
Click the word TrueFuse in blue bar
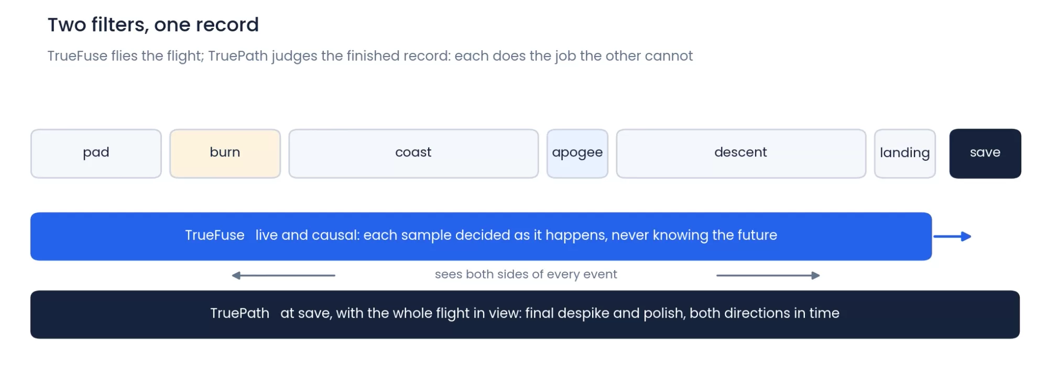point(215,235)
